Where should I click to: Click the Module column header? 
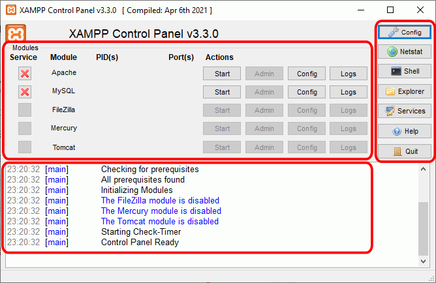tap(63, 57)
